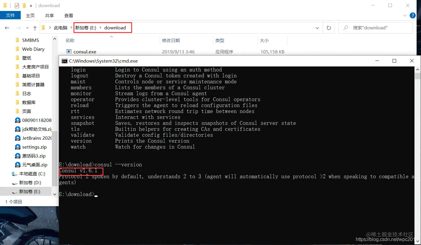Click the cmd.exe title bar icon
The image size is (421, 245).
coord(64,61)
